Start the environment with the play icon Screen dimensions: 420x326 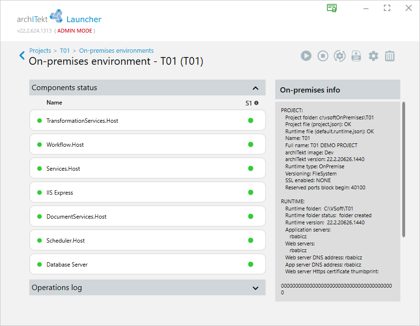tap(306, 56)
